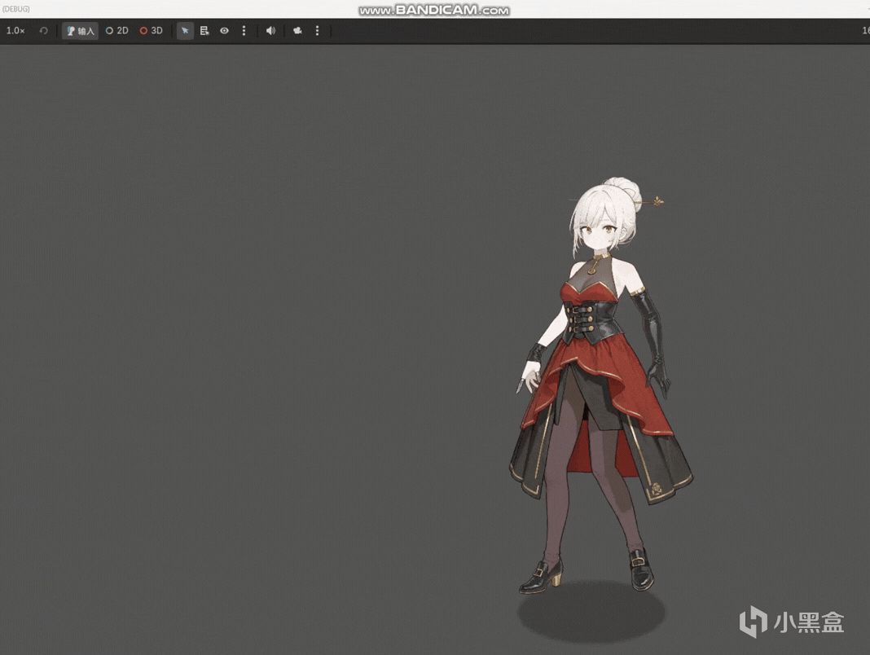Open the camera options three-dot menu
This screenshot has height=655, width=870.
click(x=317, y=30)
